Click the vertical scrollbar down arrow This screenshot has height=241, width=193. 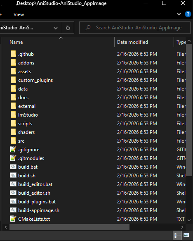(189, 220)
